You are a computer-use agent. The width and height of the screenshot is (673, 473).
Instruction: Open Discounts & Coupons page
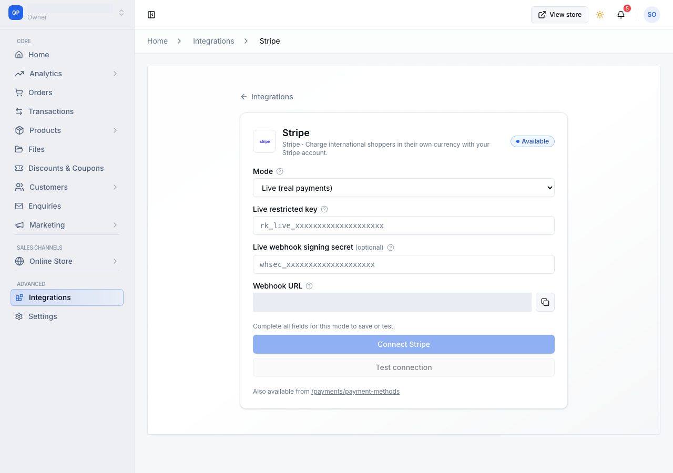click(x=67, y=168)
